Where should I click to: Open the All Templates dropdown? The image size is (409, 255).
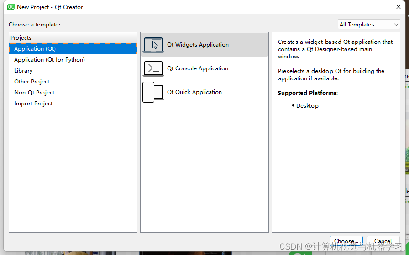point(369,25)
